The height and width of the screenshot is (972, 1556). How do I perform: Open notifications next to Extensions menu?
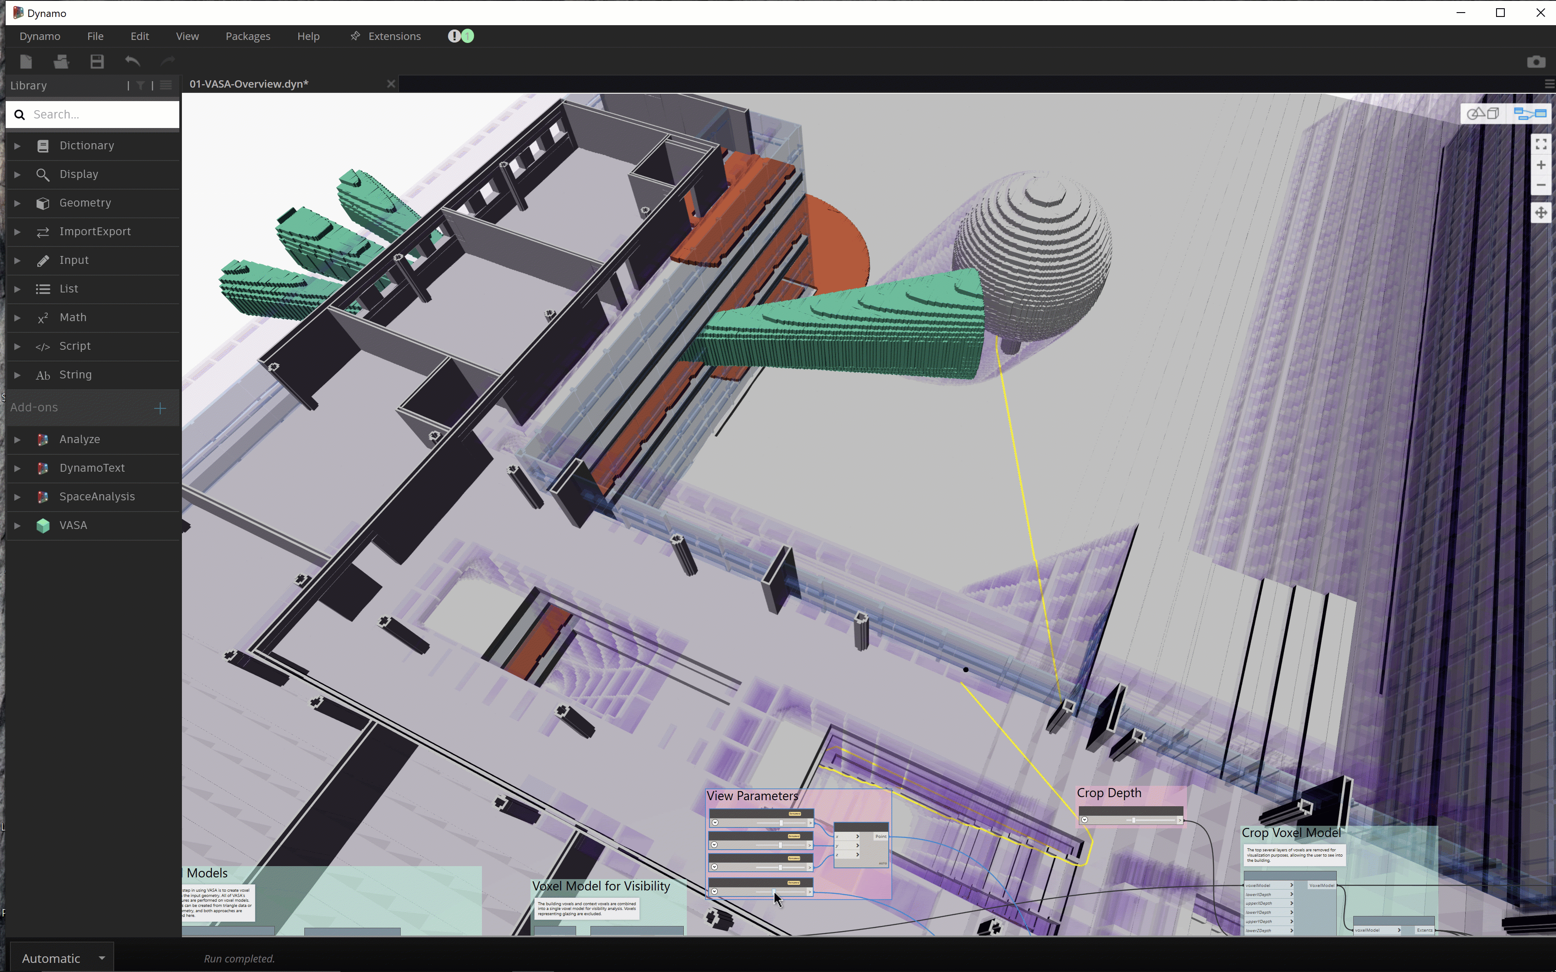(x=460, y=36)
